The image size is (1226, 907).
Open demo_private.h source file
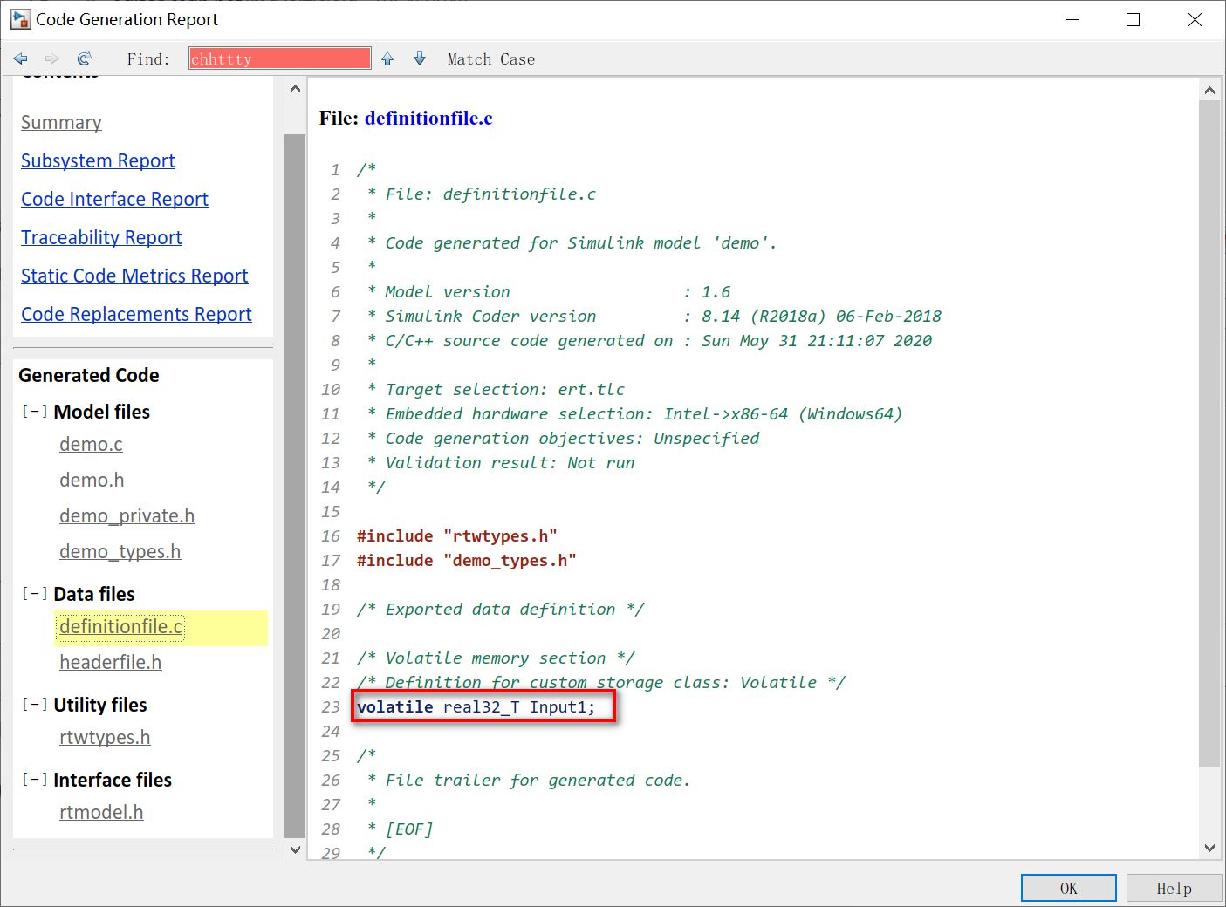coord(127,516)
